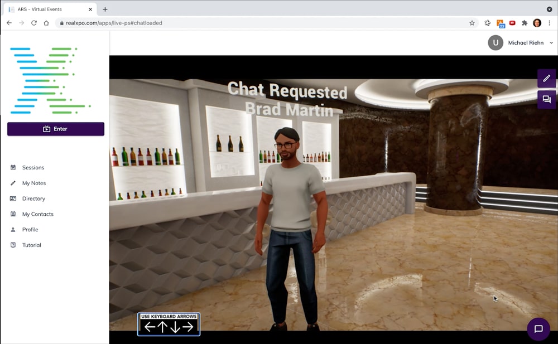
Task: Click the Sessions calendar icon
Action: coord(13,167)
